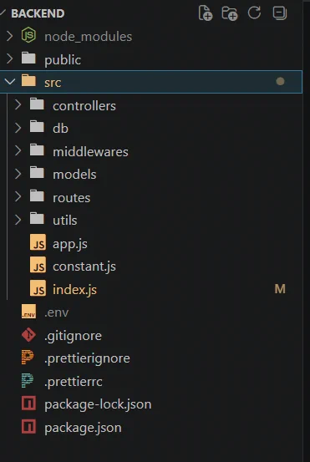Open the package-lock.json file
The width and height of the screenshot is (310, 462).
tap(98, 404)
